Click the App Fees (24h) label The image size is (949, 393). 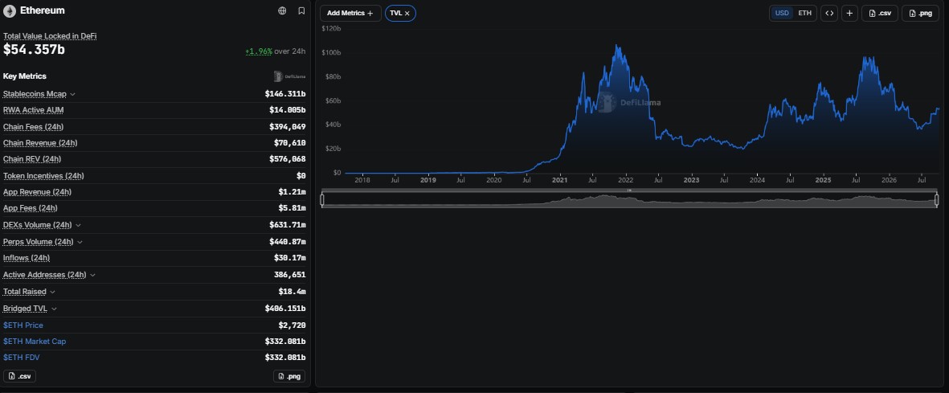[x=31, y=208]
